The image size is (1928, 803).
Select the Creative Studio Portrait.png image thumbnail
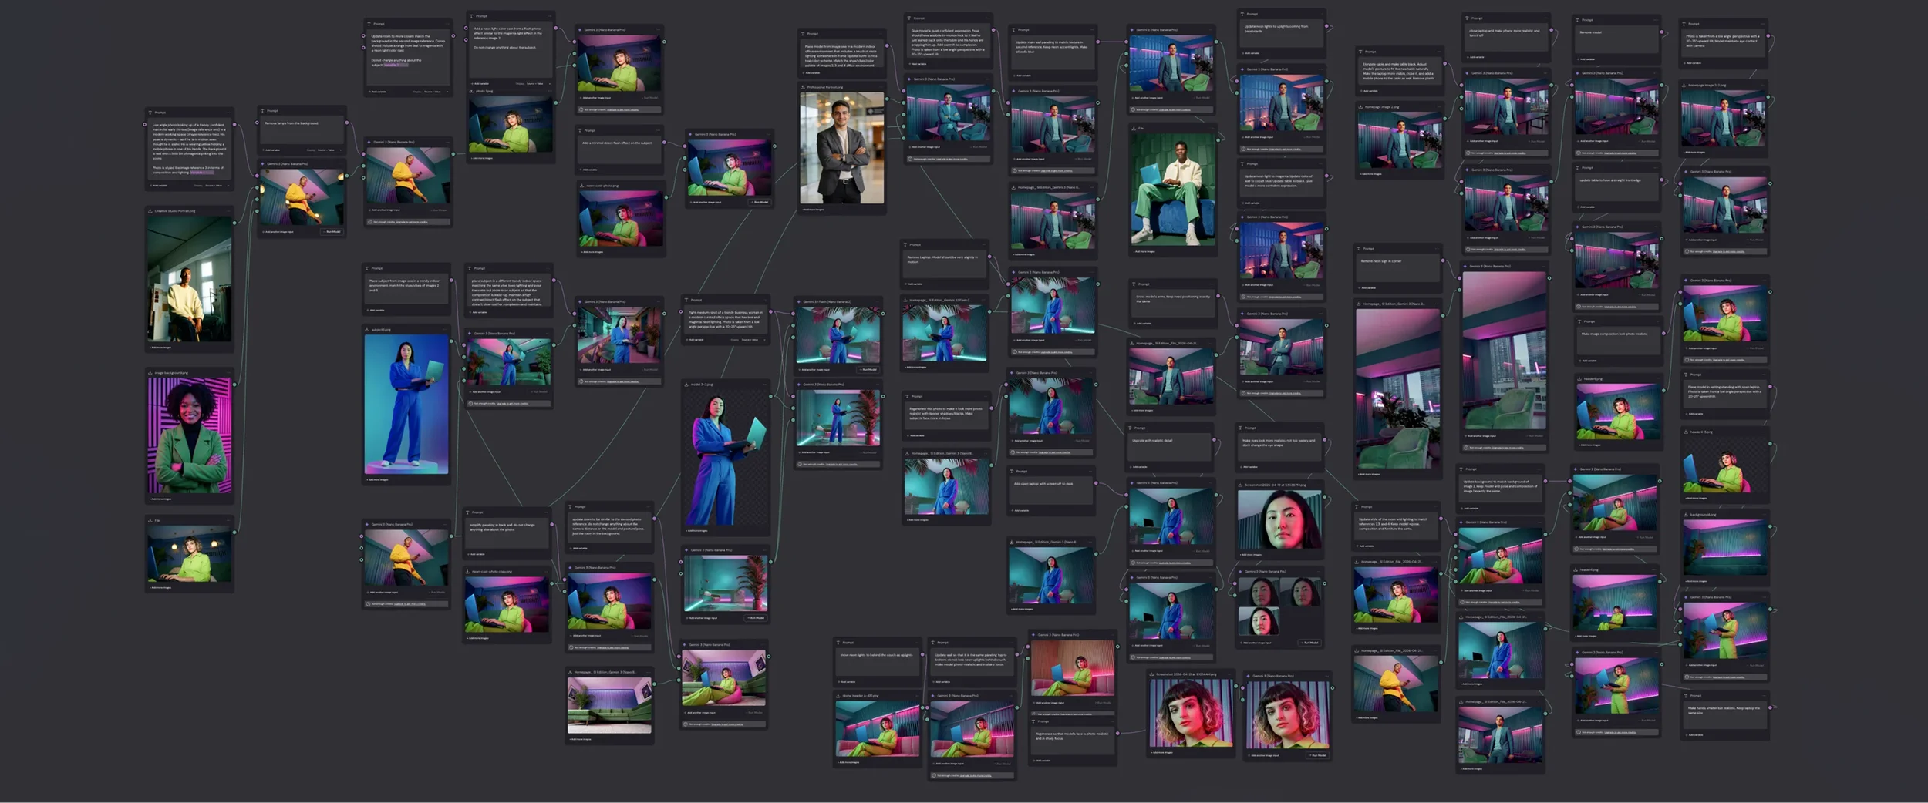tap(190, 279)
